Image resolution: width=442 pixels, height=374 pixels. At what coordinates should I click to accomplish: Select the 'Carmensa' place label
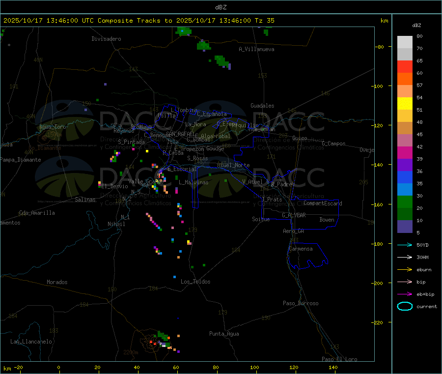tap(301, 249)
